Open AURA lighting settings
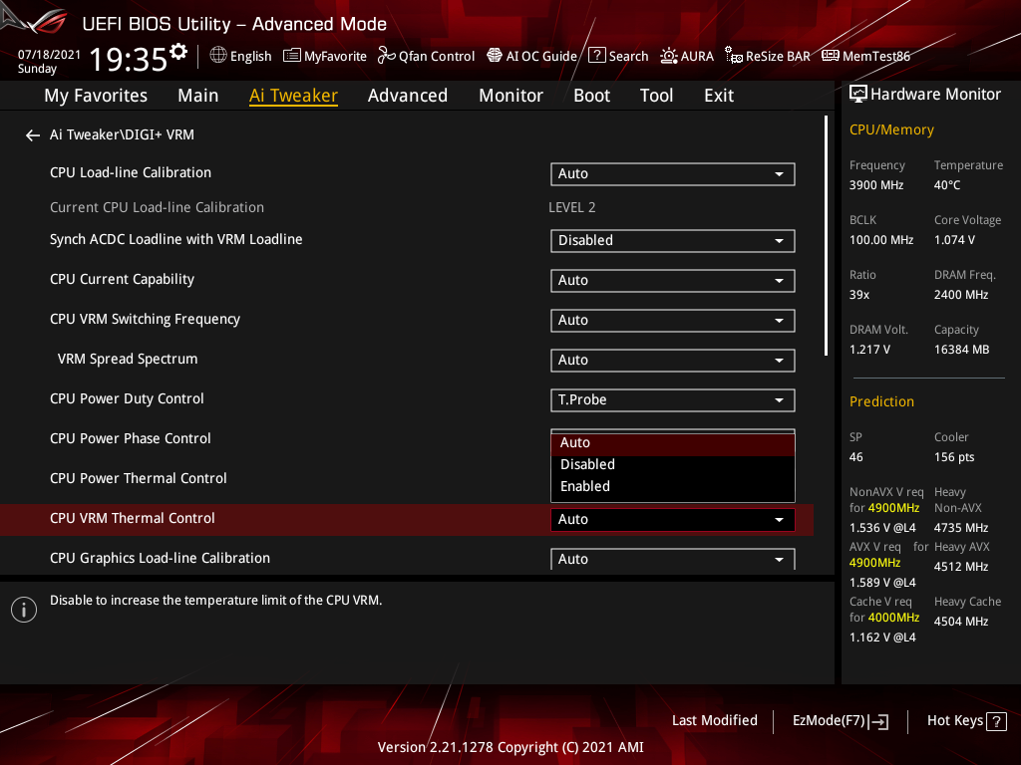This screenshot has width=1021, height=765. tap(687, 56)
